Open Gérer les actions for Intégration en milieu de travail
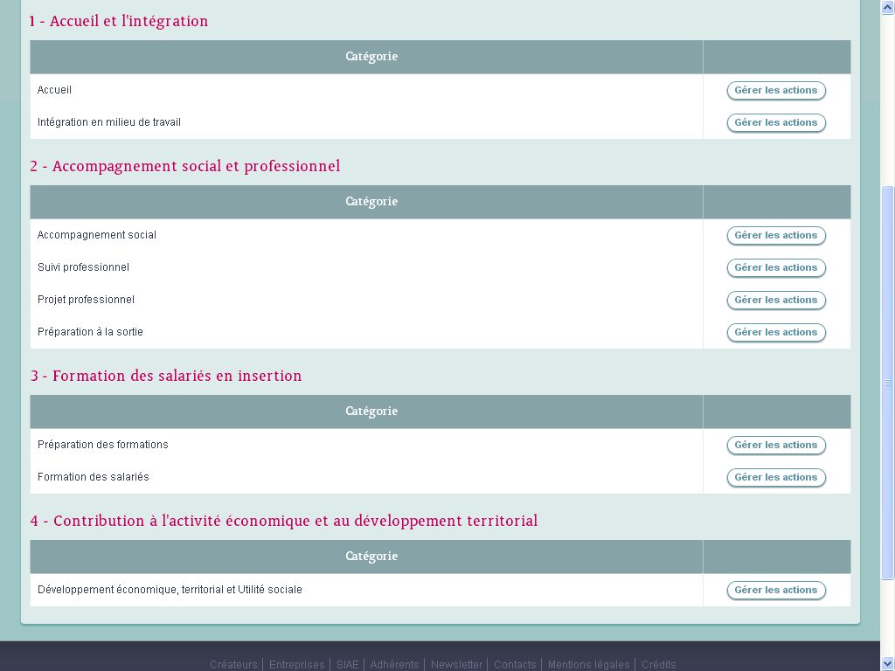The width and height of the screenshot is (895, 671). 776,122
